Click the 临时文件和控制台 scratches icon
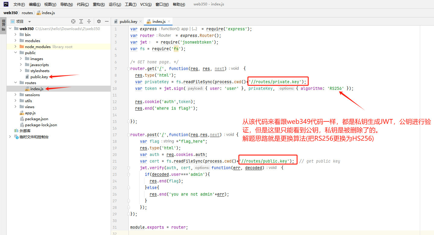Screen dimensions: 434x235 point(16,137)
